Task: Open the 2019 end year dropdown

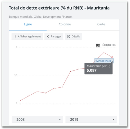Action: click(x=91, y=119)
